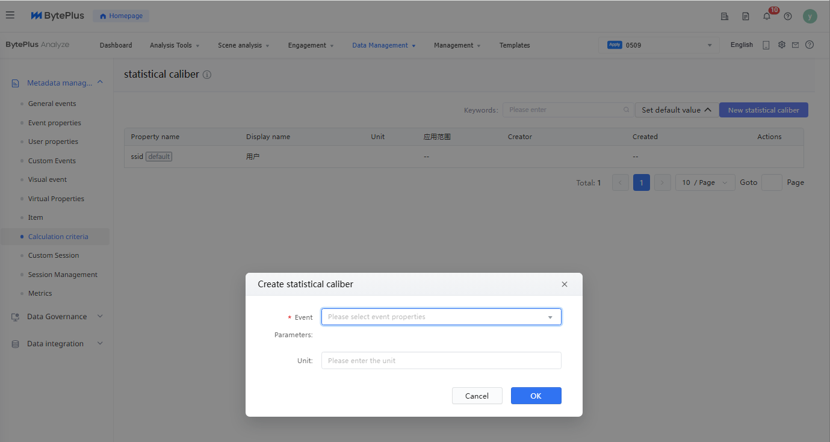The height and width of the screenshot is (442, 830).
Task: Go to the Dashboard tab
Action: (x=116, y=45)
